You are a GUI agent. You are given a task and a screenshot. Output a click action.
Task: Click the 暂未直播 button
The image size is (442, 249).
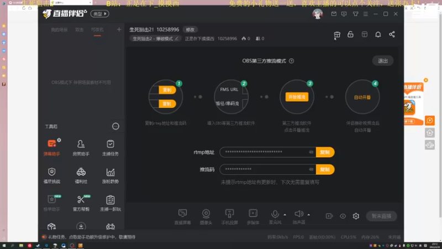point(381,216)
